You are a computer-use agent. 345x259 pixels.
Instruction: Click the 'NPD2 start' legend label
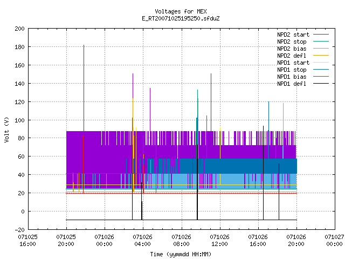(x=293, y=35)
